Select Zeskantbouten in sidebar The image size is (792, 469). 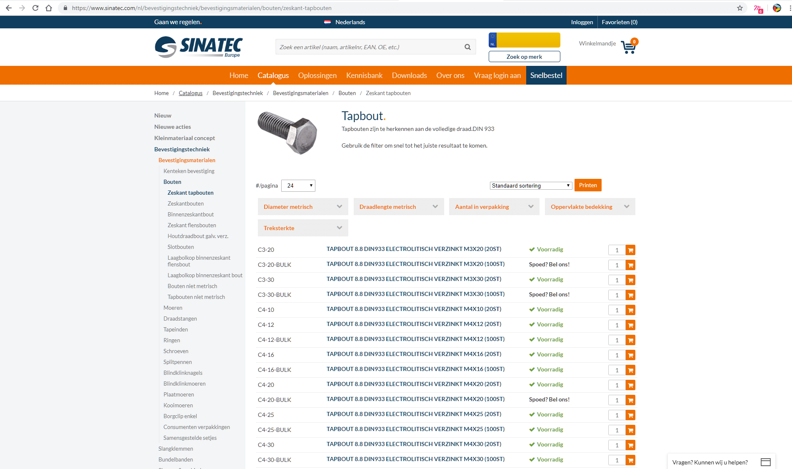pos(185,203)
